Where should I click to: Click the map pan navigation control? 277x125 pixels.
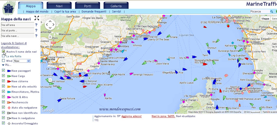click(50, 24)
